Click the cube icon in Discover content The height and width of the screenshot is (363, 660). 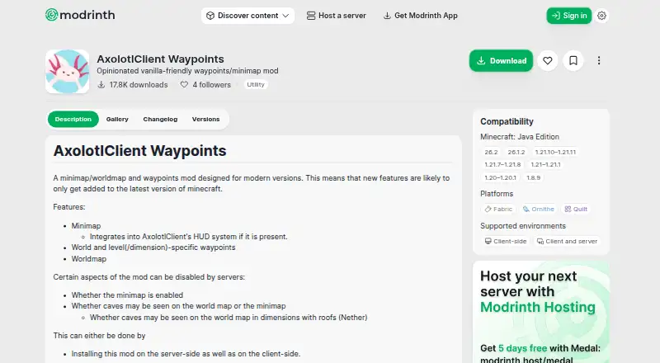click(210, 16)
